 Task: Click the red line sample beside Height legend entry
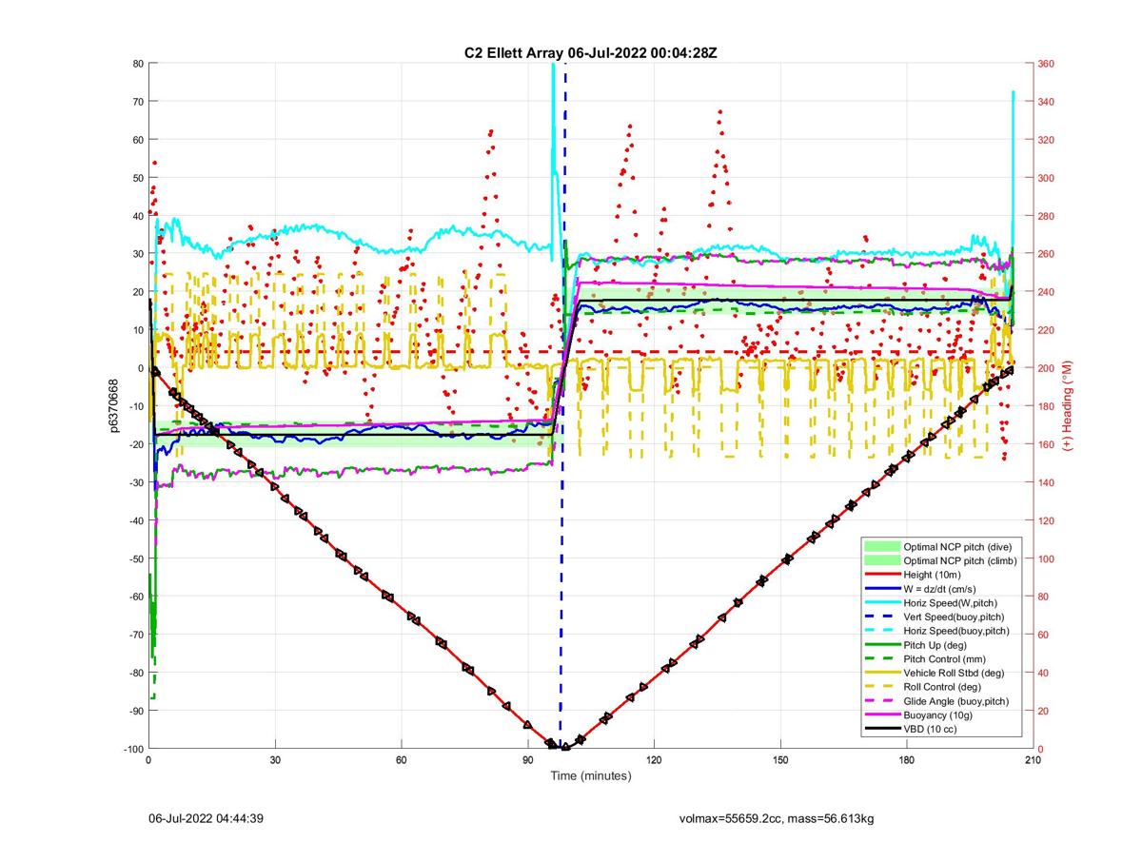[881, 575]
